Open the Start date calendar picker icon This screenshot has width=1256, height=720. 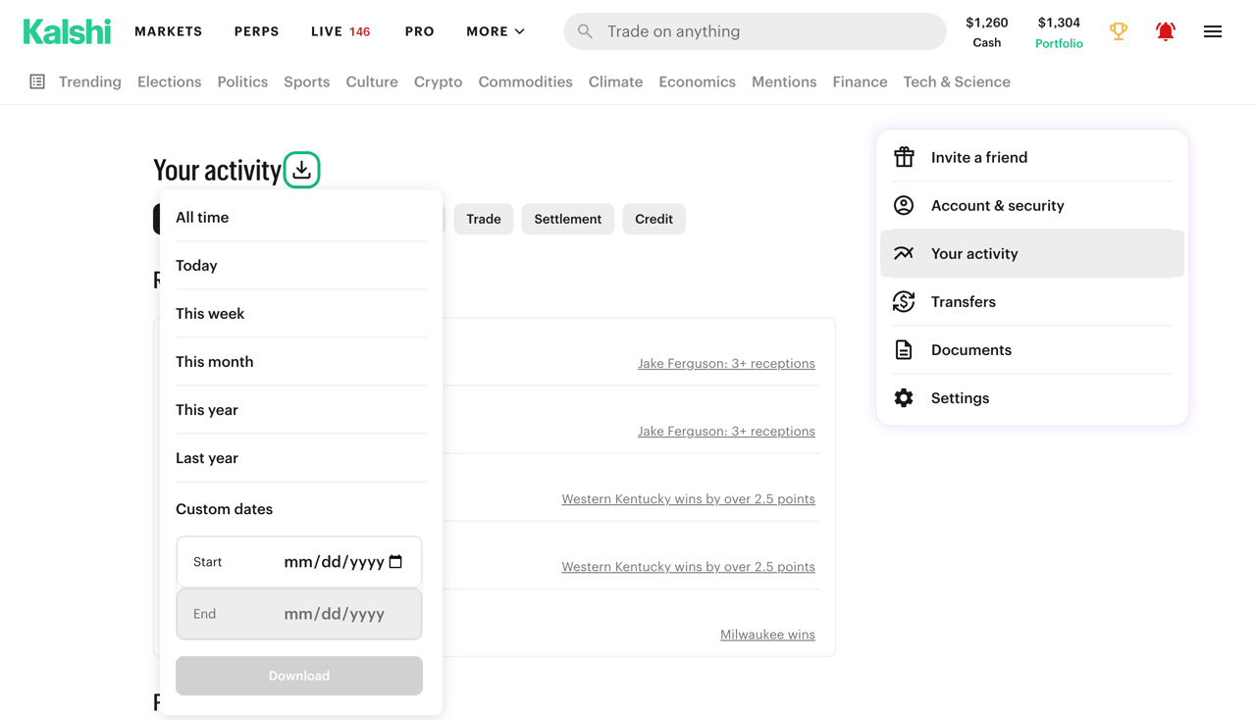pos(395,562)
